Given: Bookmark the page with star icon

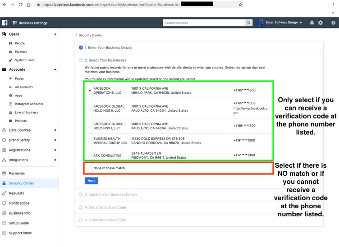Looking at the screenshot, I should pyautogui.click(x=240, y=5).
